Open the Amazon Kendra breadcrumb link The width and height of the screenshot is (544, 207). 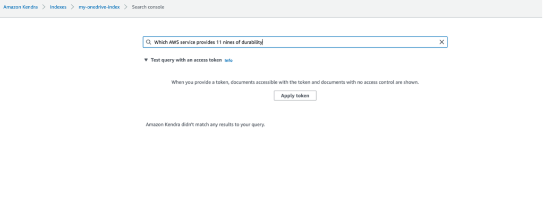point(21,7)
